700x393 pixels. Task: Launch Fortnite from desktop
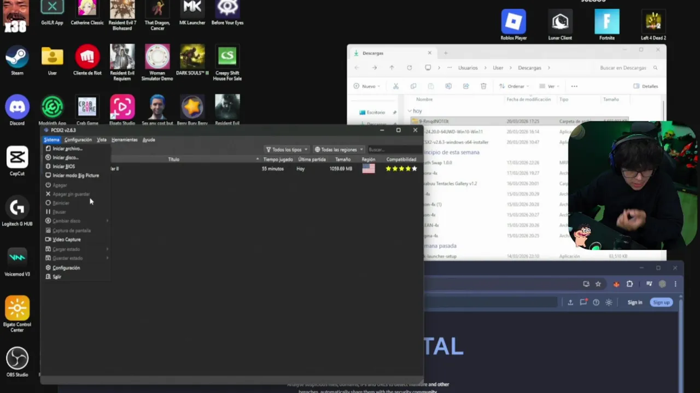(x=606, y=25)
